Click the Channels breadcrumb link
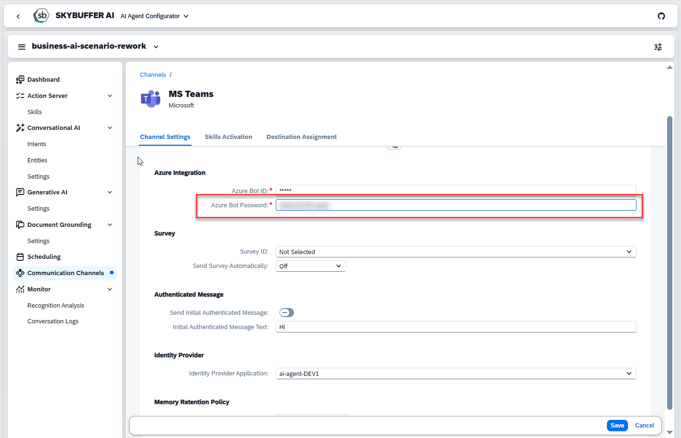Screen dimensions: 681x438 click(x=153, y=75)
